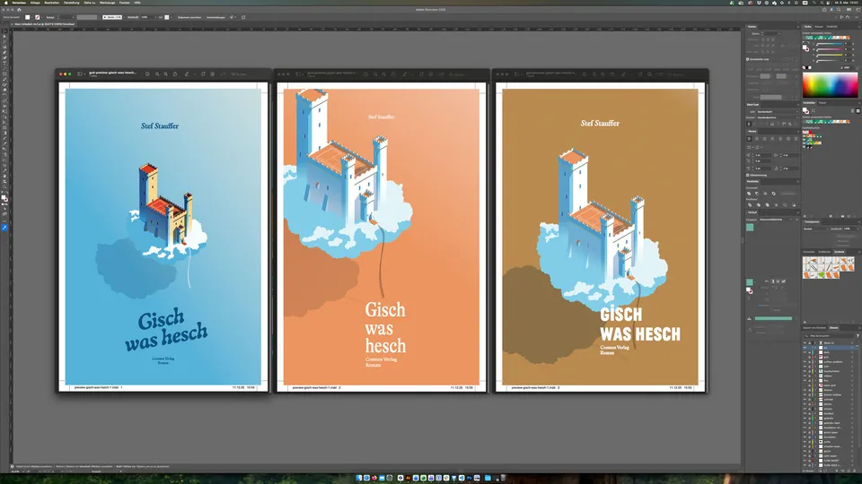
Task: Click the Intersect shape mode icon in the Pathfinder panel
Action: [x=765, y=194]
